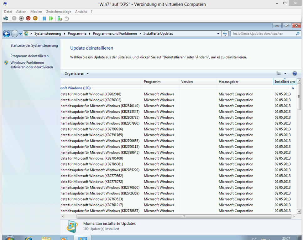Select Programme in the breadcrumb
Viewport: 303px width, 240px height.
[77, 33]
